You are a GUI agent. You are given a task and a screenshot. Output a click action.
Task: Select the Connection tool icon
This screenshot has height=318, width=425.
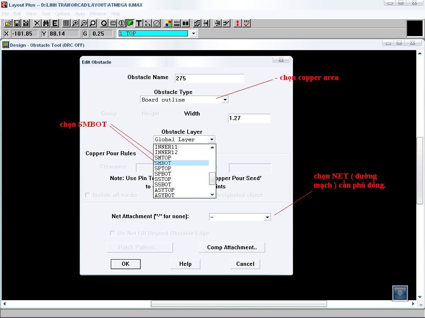click(x=148, y=24)
